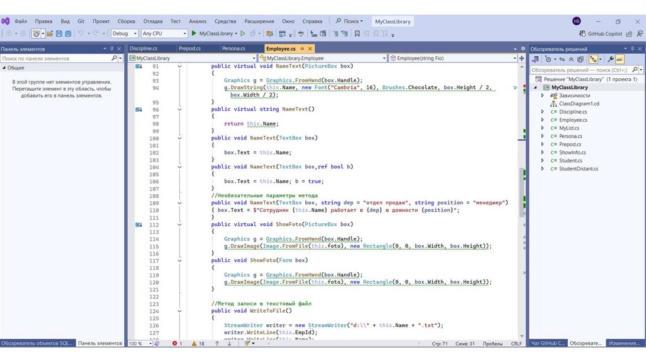Toggle the pin on the Employee.cs tab
Image resolution: width=646 pixels, height=362 pixels.
[302, 49]
